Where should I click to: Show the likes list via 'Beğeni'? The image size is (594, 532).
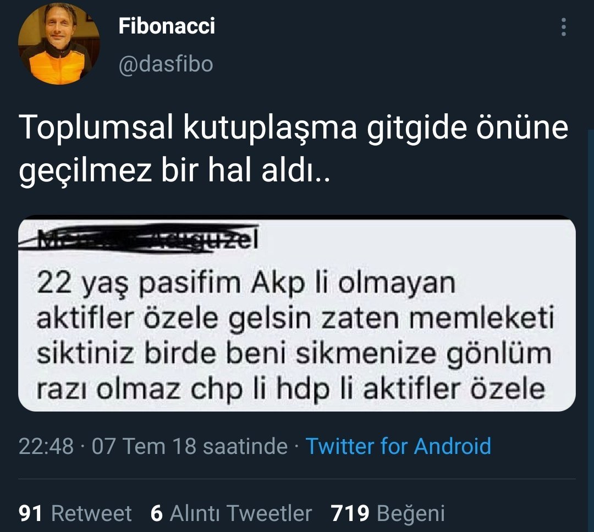click(410, 513)
